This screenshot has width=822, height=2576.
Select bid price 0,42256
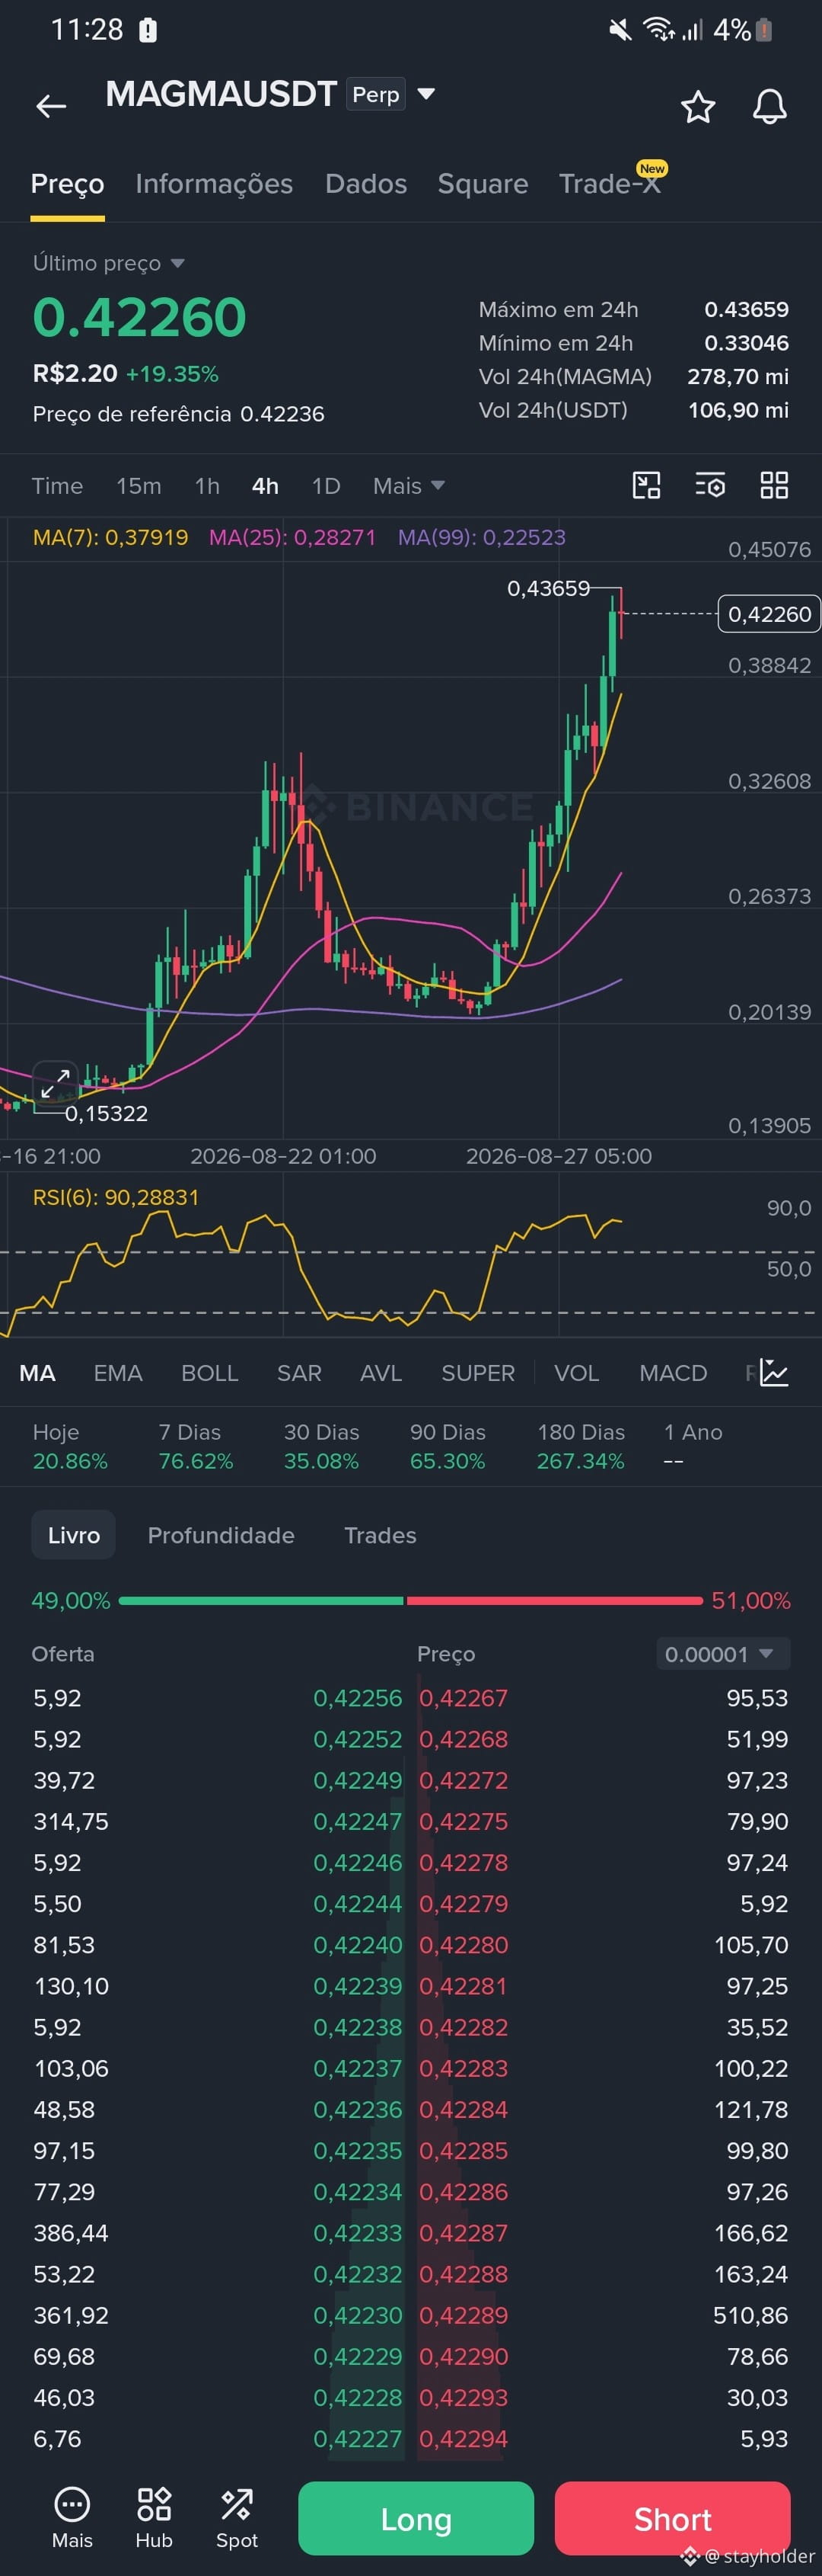[358, 1698]
